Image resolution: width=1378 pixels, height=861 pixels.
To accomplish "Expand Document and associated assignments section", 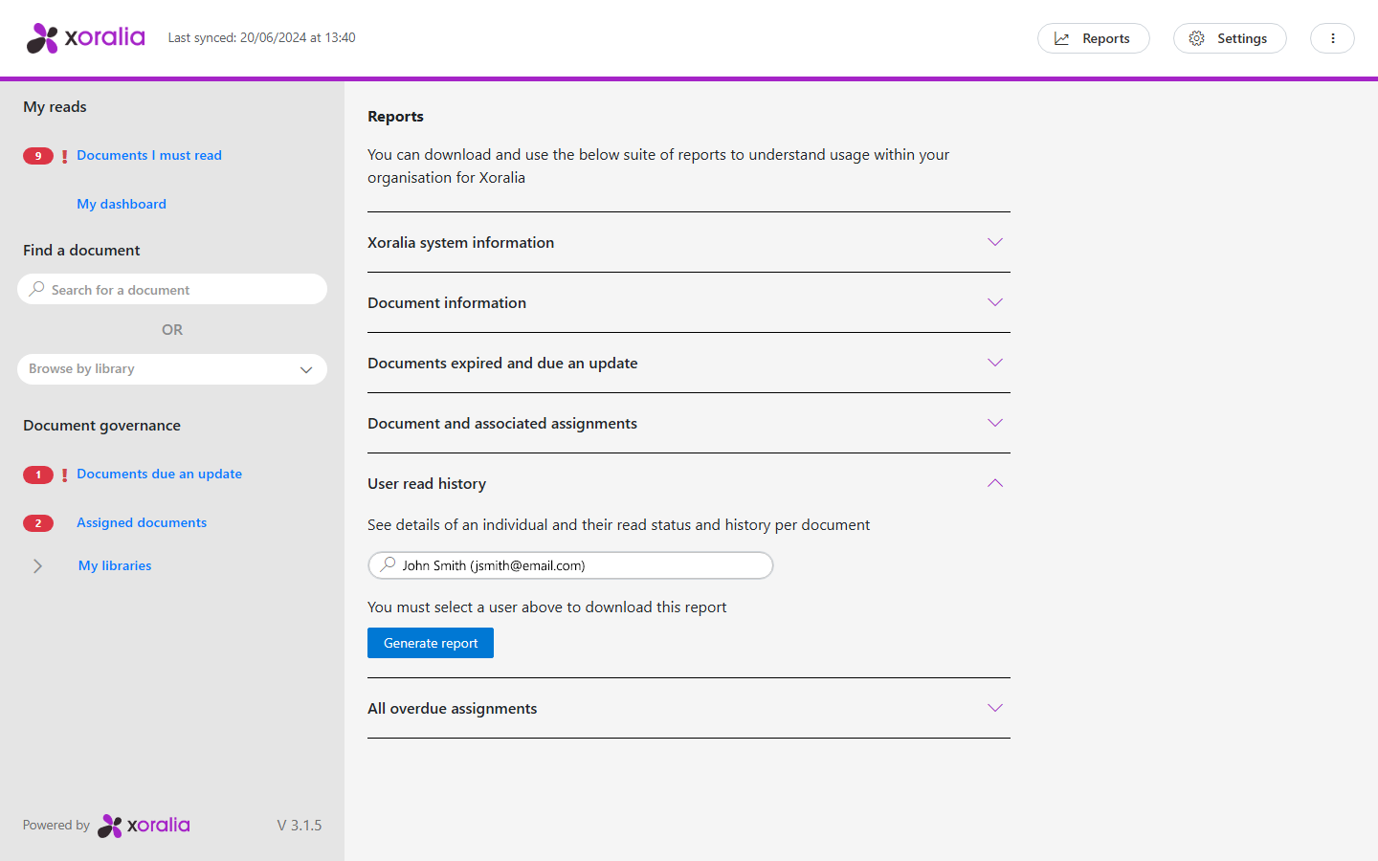I will tap(689, 423).
